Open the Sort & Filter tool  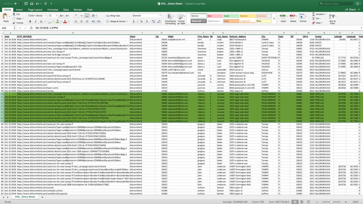tap(332, 19)
